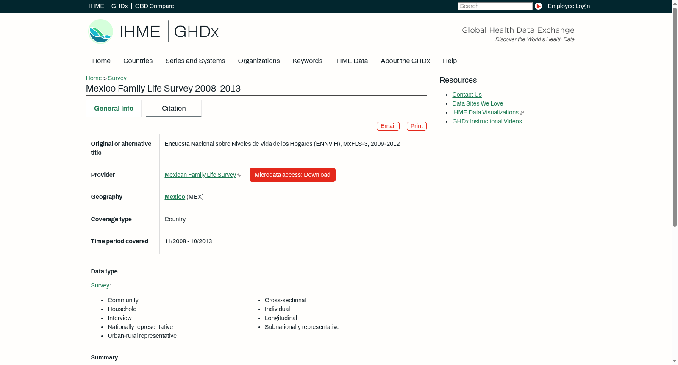
Task: Open Employee Login
Action: point(569,6)
